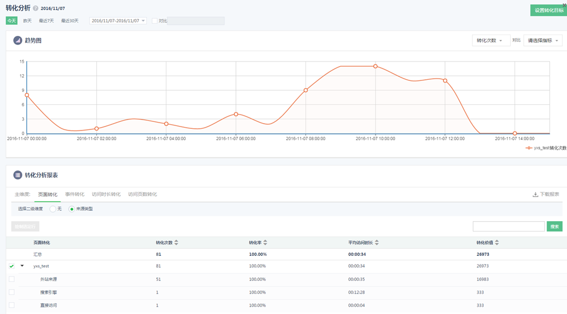Enable the 对比 comparison checkbox
567x314 pixels.
point(155,21)
